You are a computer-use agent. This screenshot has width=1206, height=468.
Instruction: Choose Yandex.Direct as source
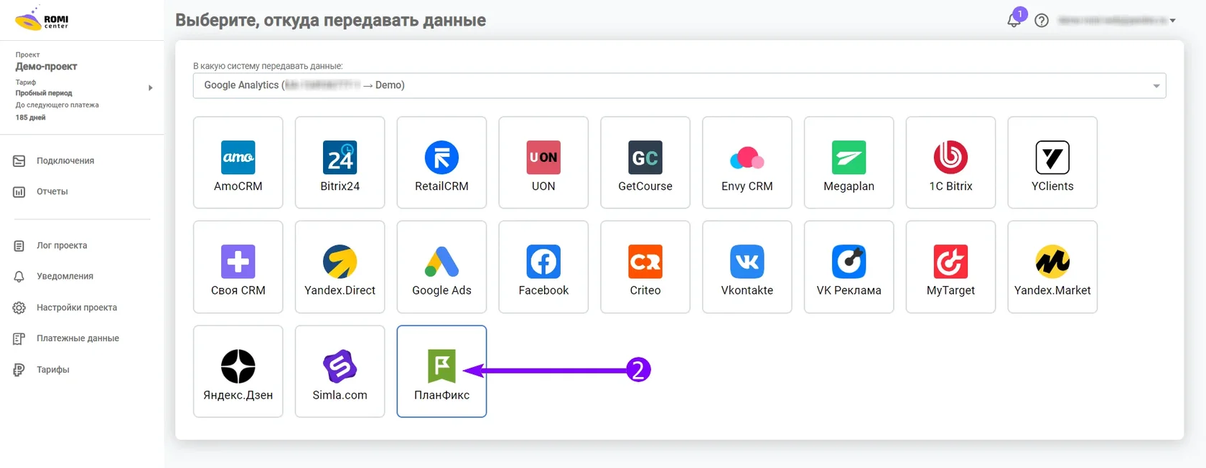click(x=340, y=267)
